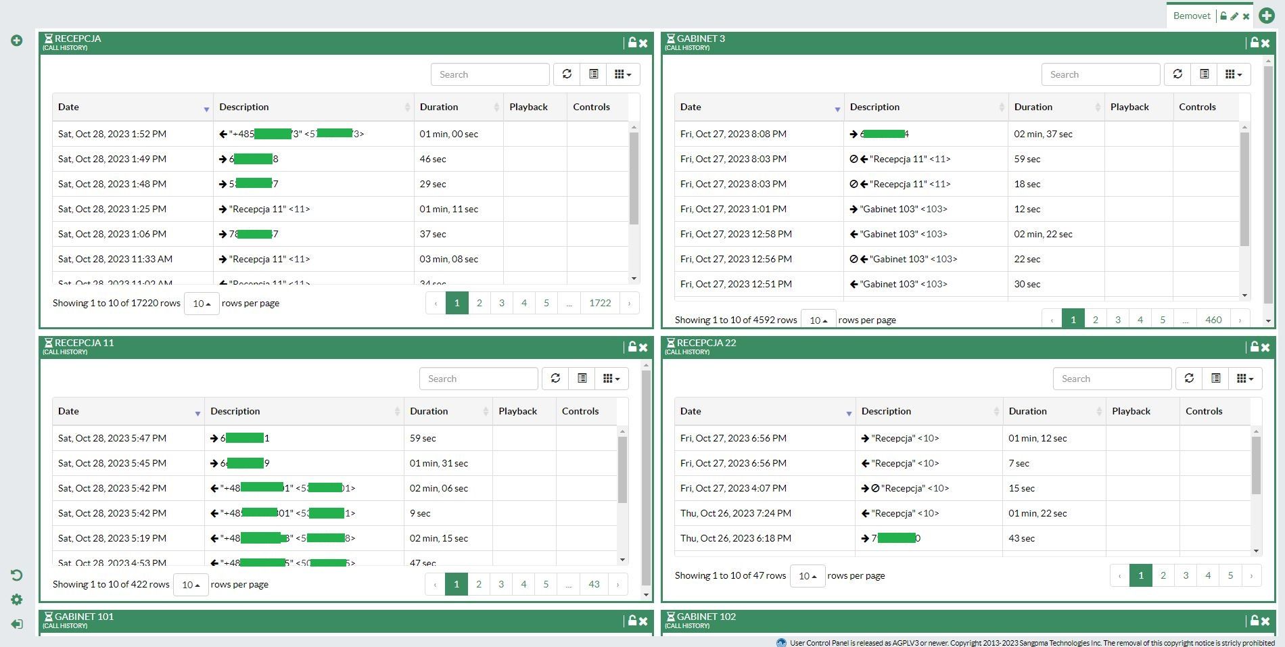Click the add widget plus icon in left sidebar

click(x=17, y=41)
